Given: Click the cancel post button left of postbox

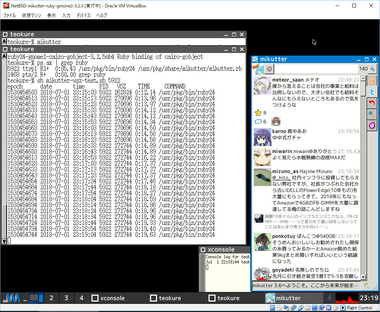Looking at the screenshot, I should 270,69.
